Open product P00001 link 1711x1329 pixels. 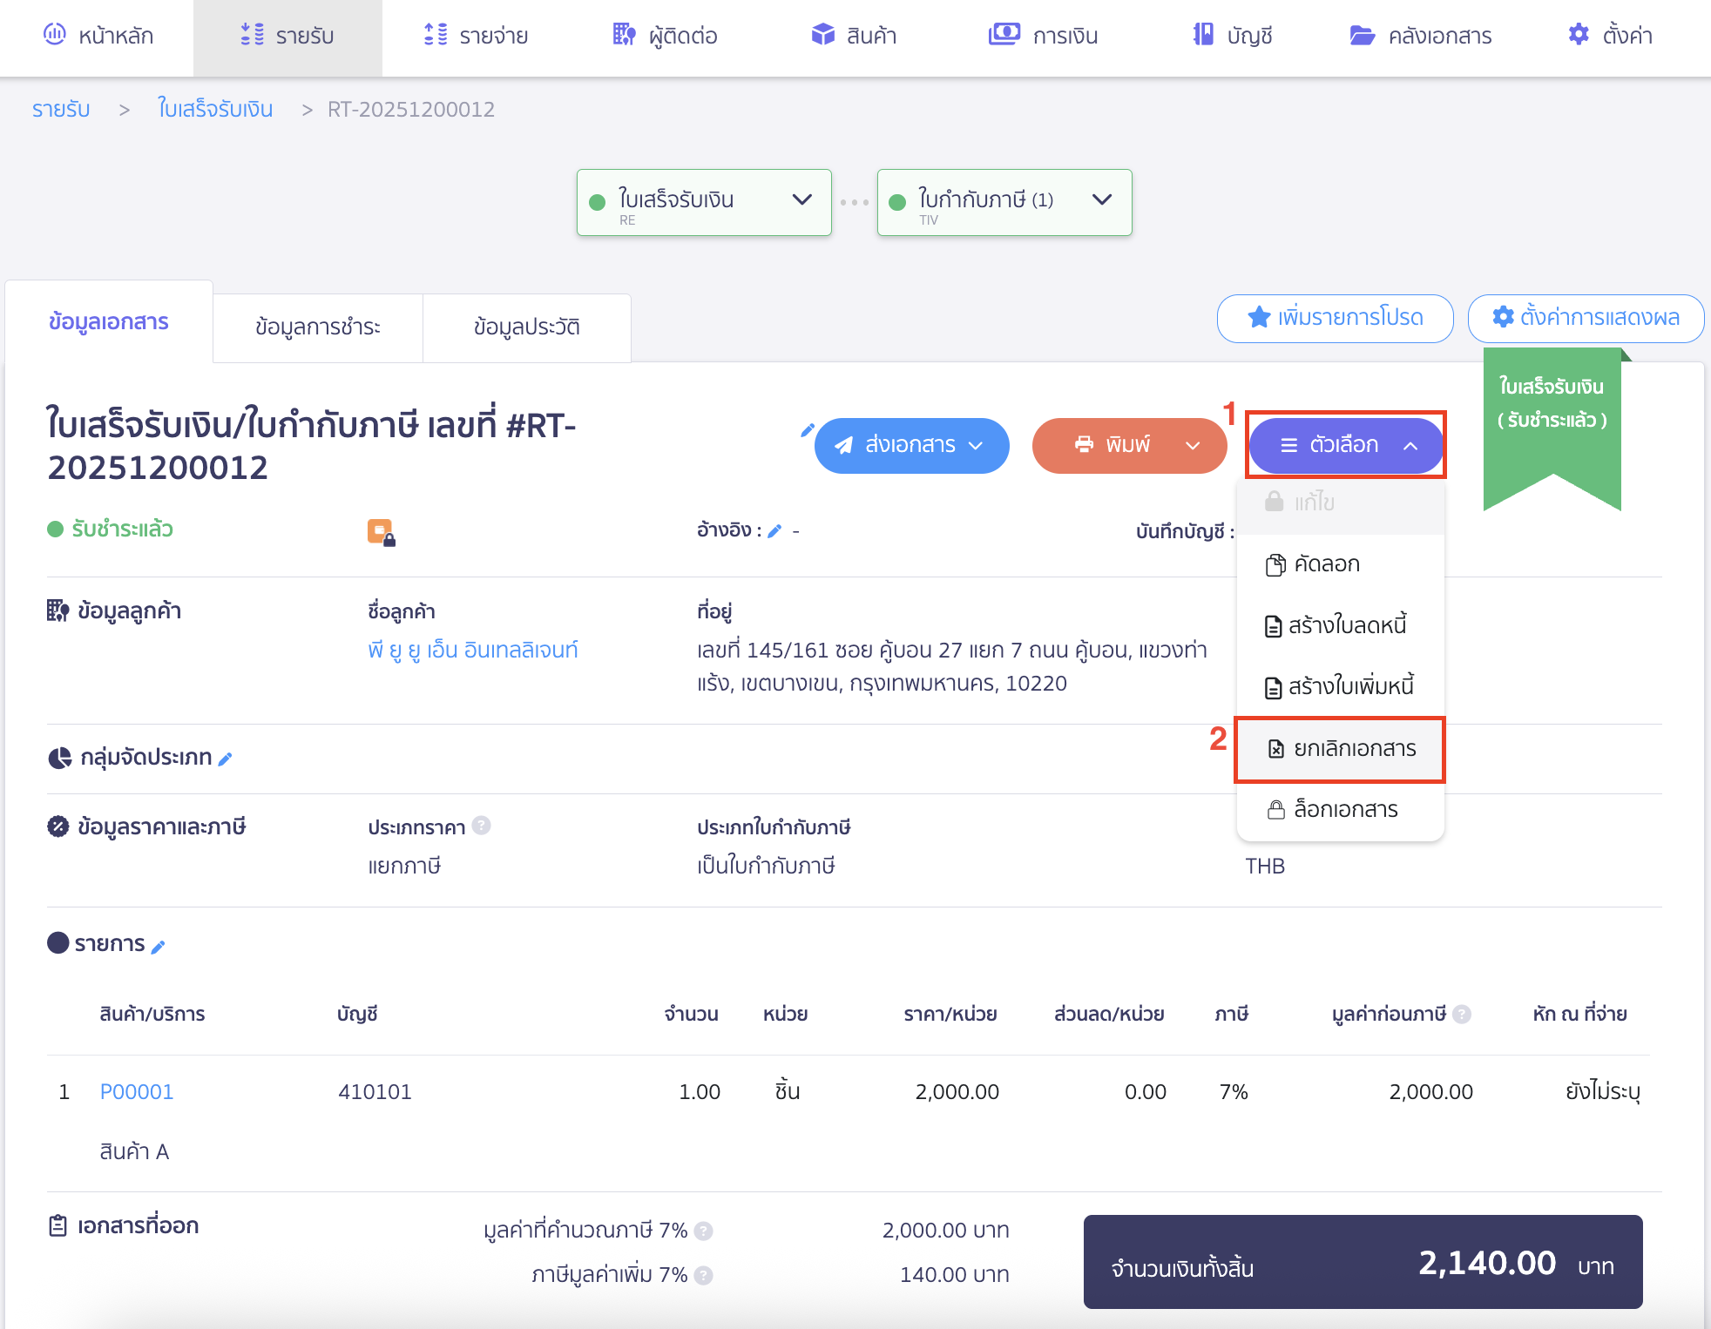point(136,1091)
